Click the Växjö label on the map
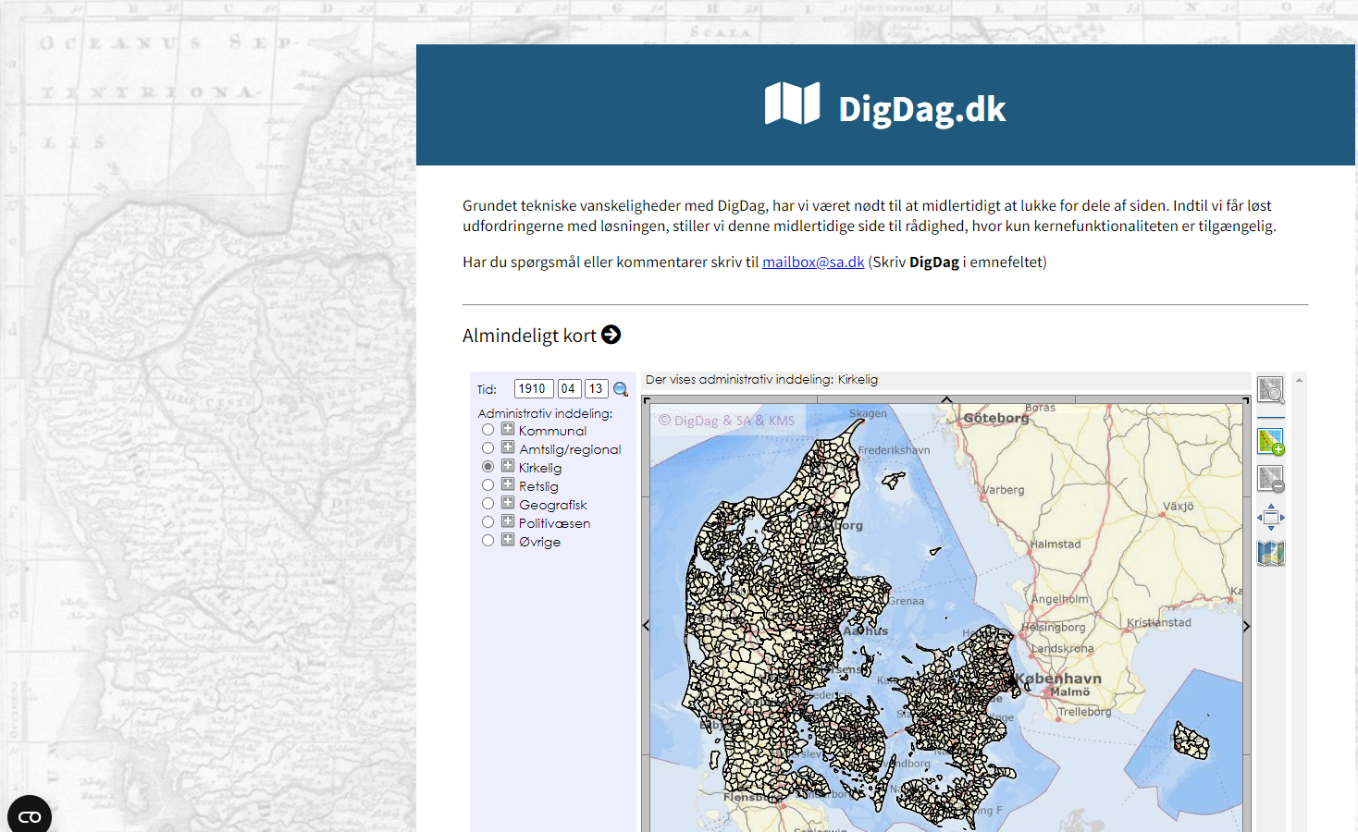Screen dimensions: 1358x832 point(1179,507)
